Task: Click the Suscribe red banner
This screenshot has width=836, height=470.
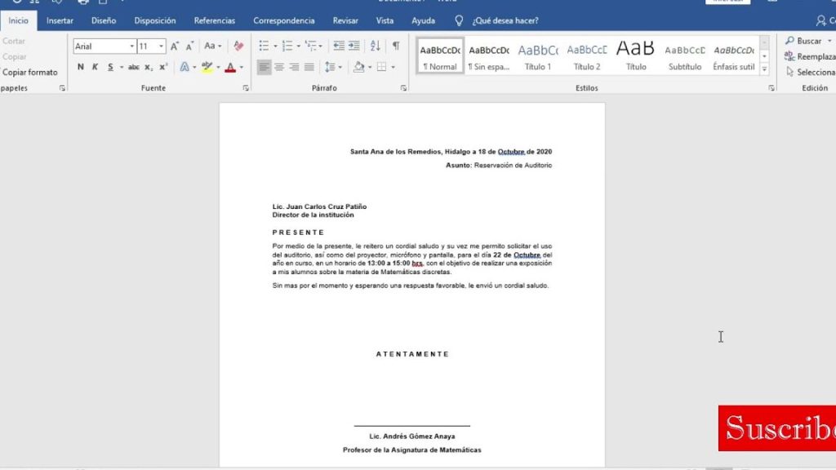Action: (x=777, y=428)
